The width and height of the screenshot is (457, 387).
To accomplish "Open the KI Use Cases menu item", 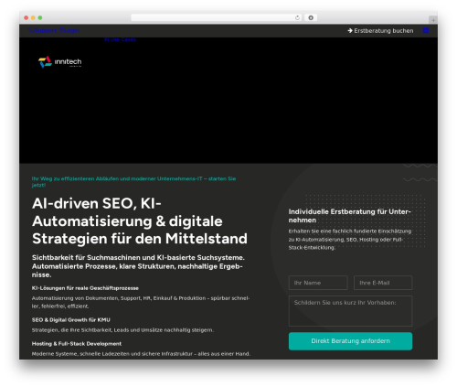I will [120, 39].
